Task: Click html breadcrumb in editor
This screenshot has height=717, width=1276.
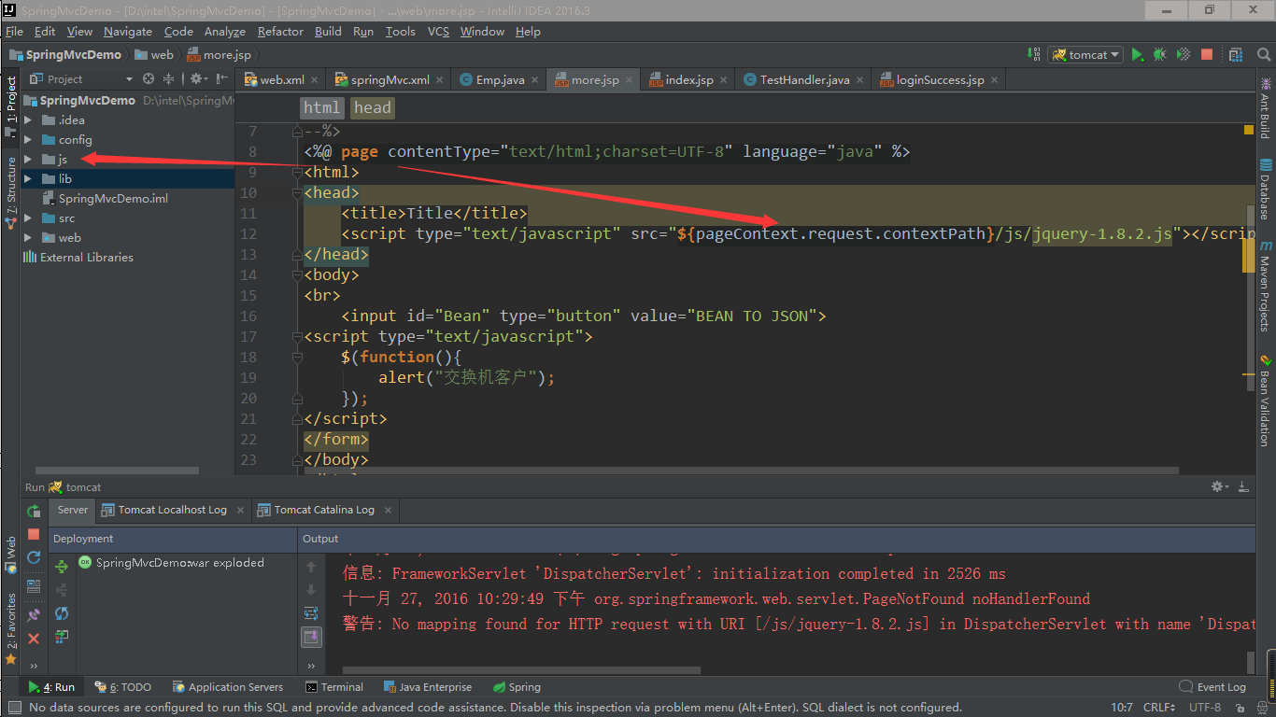Action: coord(321,107)
